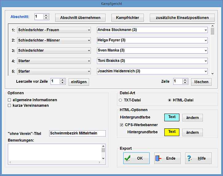This screenshot has height=176, width=223.
Task: Open the Kampfrichter button
Action: click(x=127, y=18)
